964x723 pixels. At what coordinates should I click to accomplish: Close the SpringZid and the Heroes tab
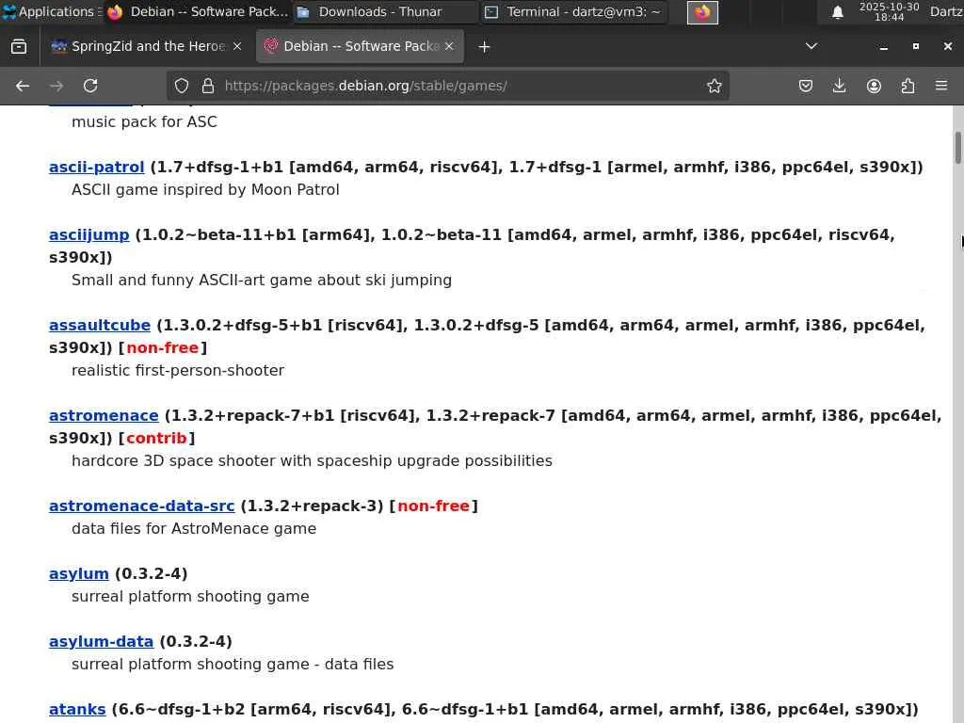pos(237,47)
